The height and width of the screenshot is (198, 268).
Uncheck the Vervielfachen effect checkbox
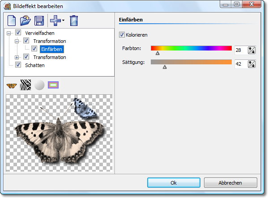(x=18, y=33)
